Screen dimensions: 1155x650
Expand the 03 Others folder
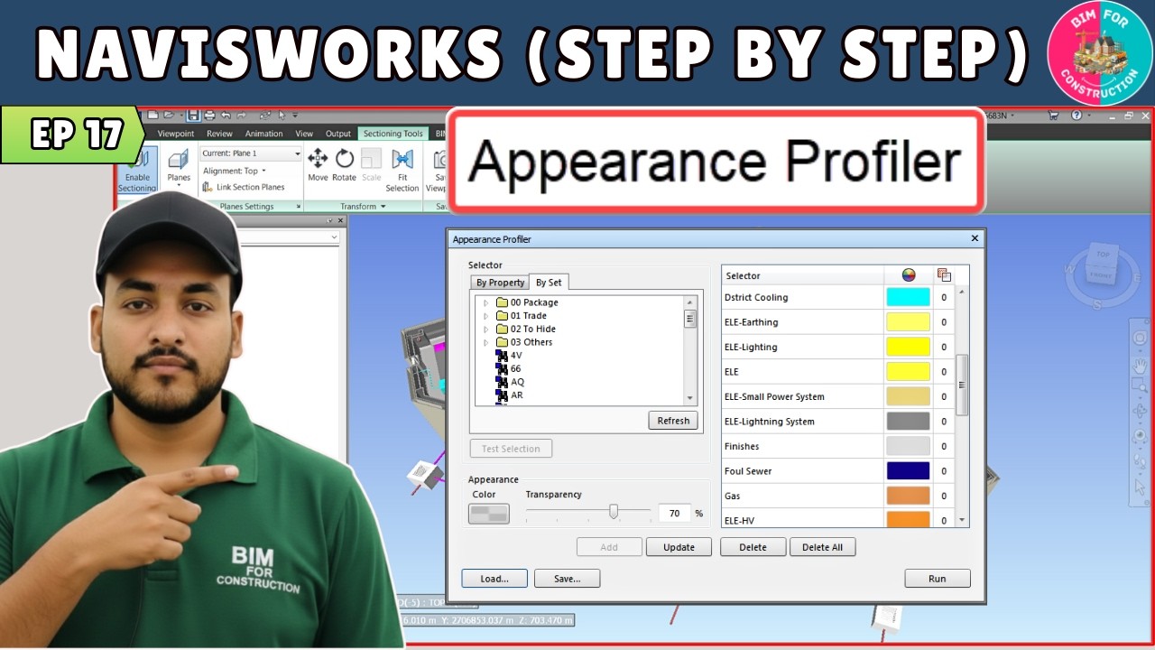point(485,342)
